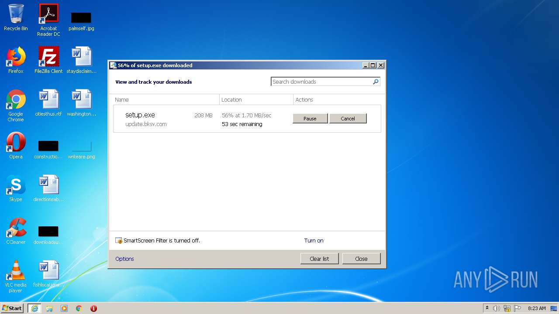Click the 56% at 1.70 MB/sec text
Image resolution: width=559 pixels, height=314 pixels.
247,116
